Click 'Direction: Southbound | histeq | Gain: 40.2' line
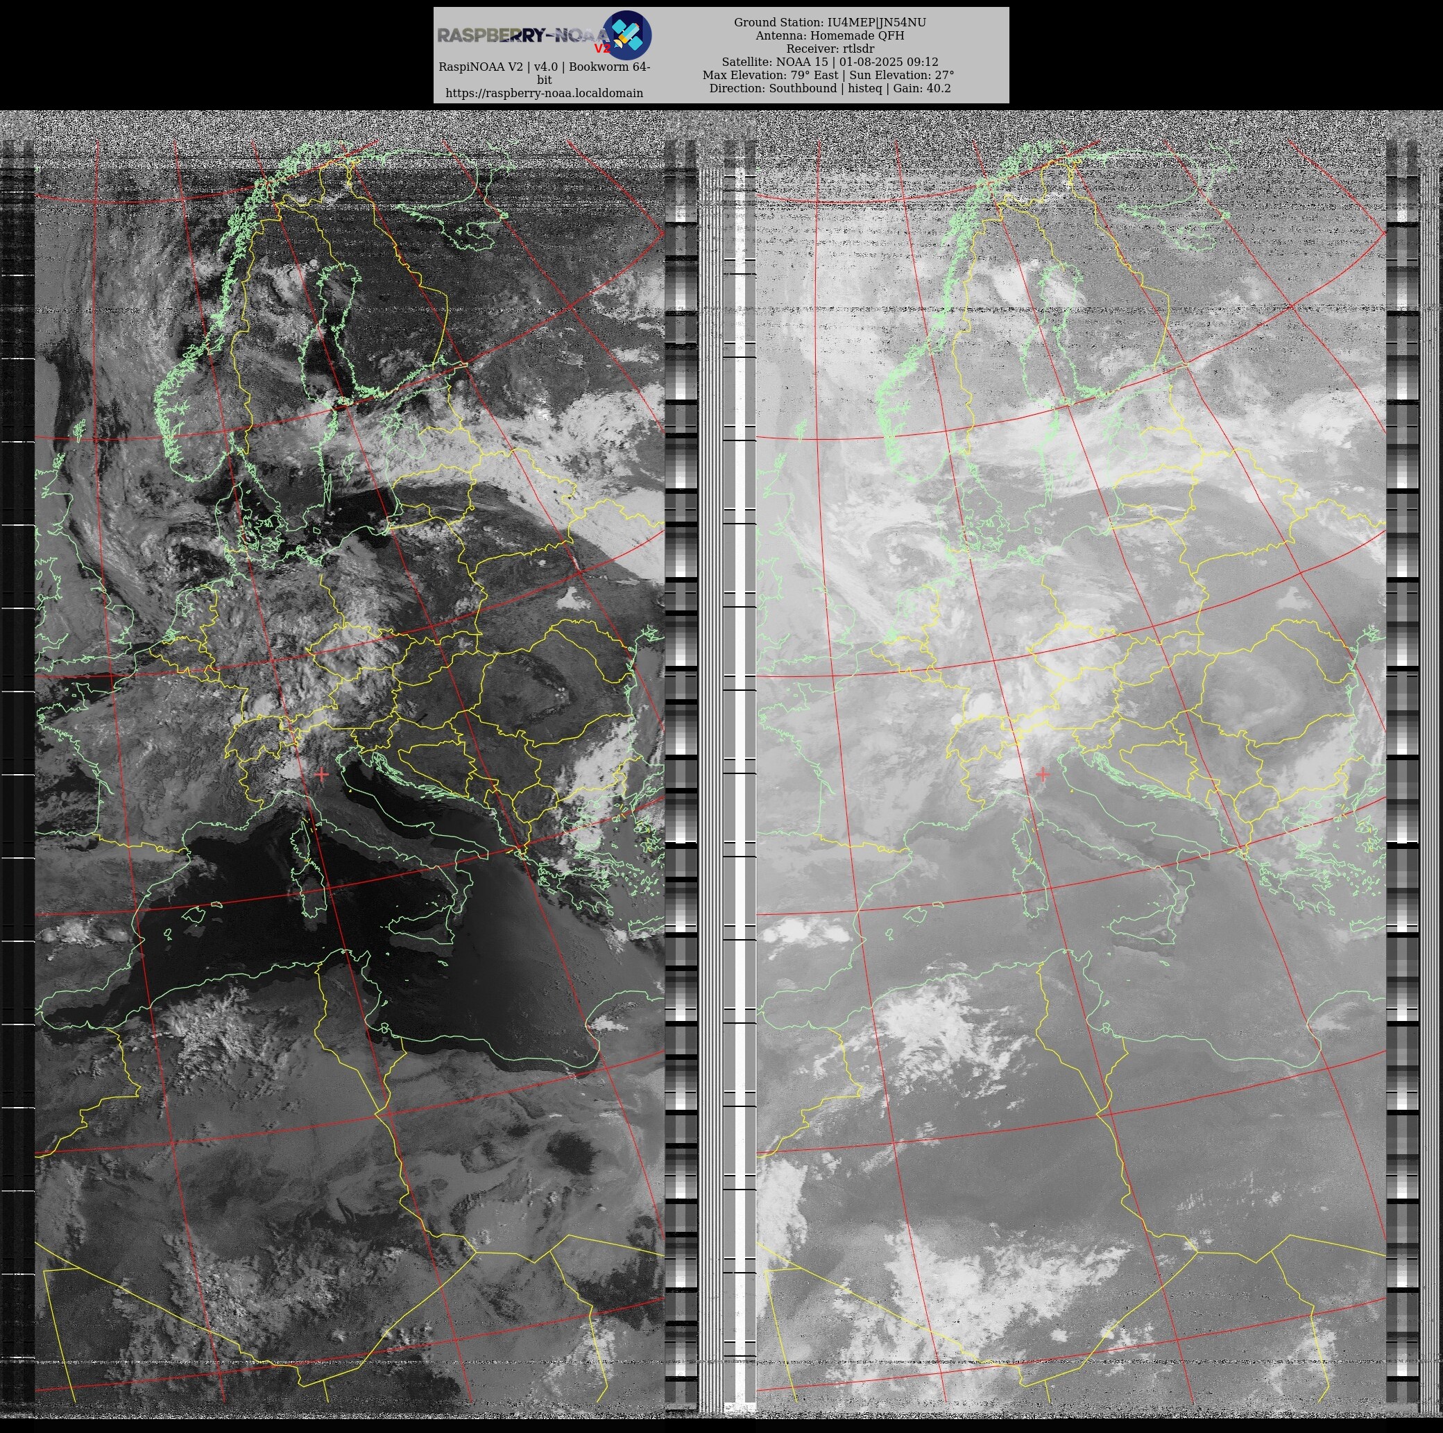Screen dimensions: 1443x1433 (x=830, y=88)
